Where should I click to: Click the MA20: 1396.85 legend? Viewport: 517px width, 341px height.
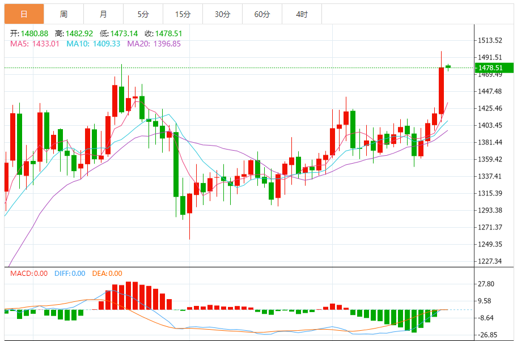point(154,44)
